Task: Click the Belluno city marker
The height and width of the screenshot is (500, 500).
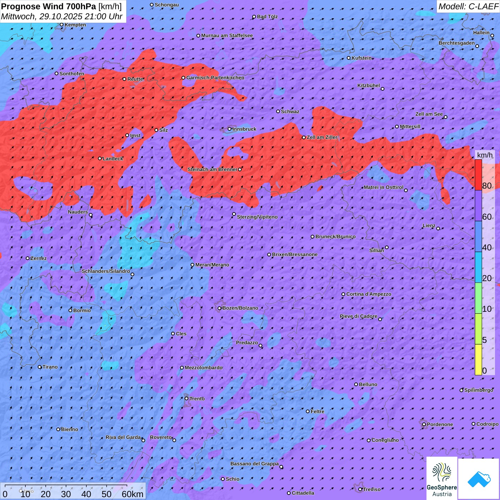Action: 356,385
